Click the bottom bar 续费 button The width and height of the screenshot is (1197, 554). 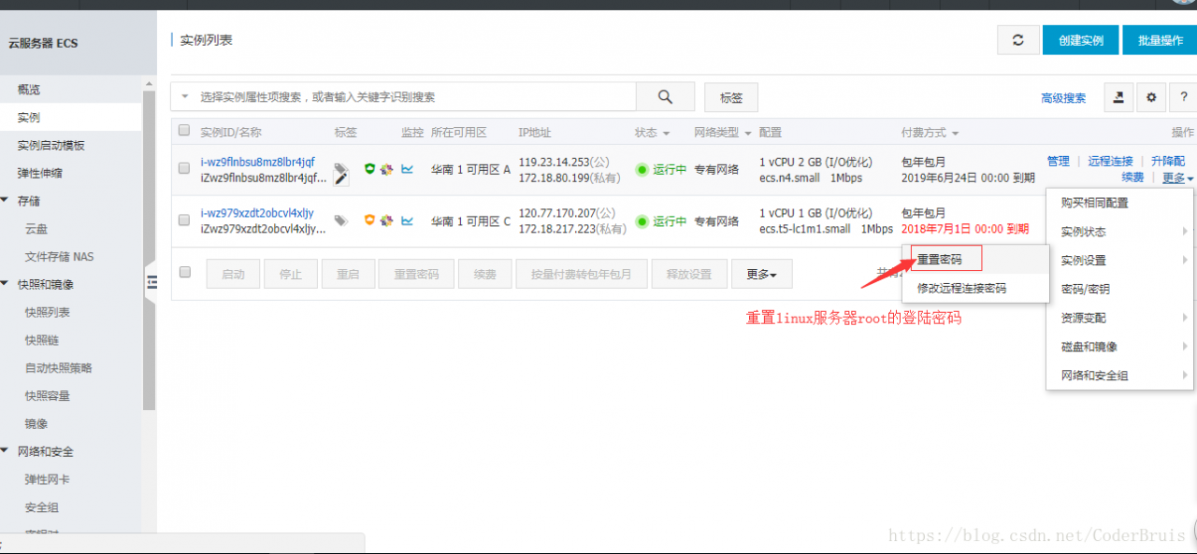(x=484, y=275)
